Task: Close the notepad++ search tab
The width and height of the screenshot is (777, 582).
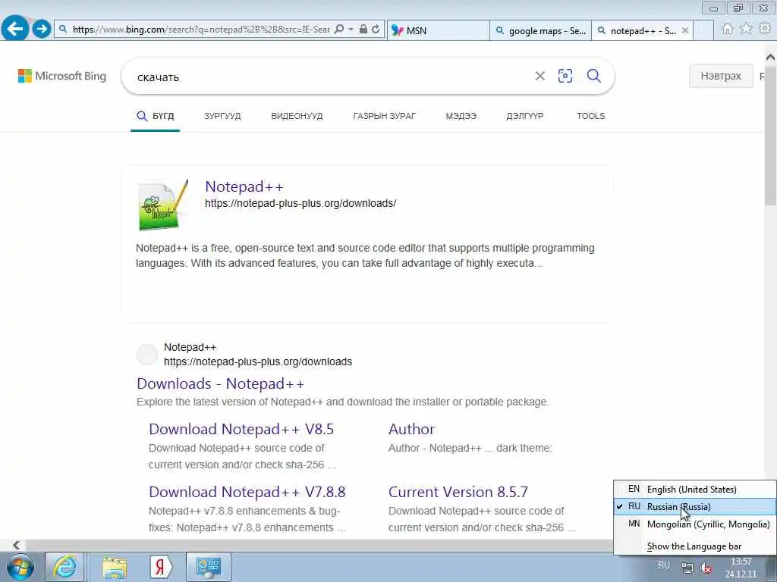Action: (x=685, y=30)
